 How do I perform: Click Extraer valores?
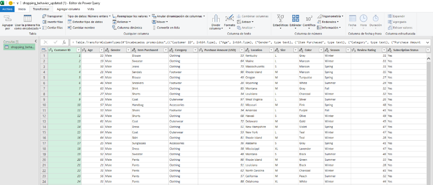coord(400,28)
